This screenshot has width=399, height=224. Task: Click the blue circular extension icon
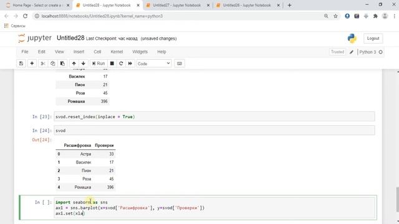(347, 16)
